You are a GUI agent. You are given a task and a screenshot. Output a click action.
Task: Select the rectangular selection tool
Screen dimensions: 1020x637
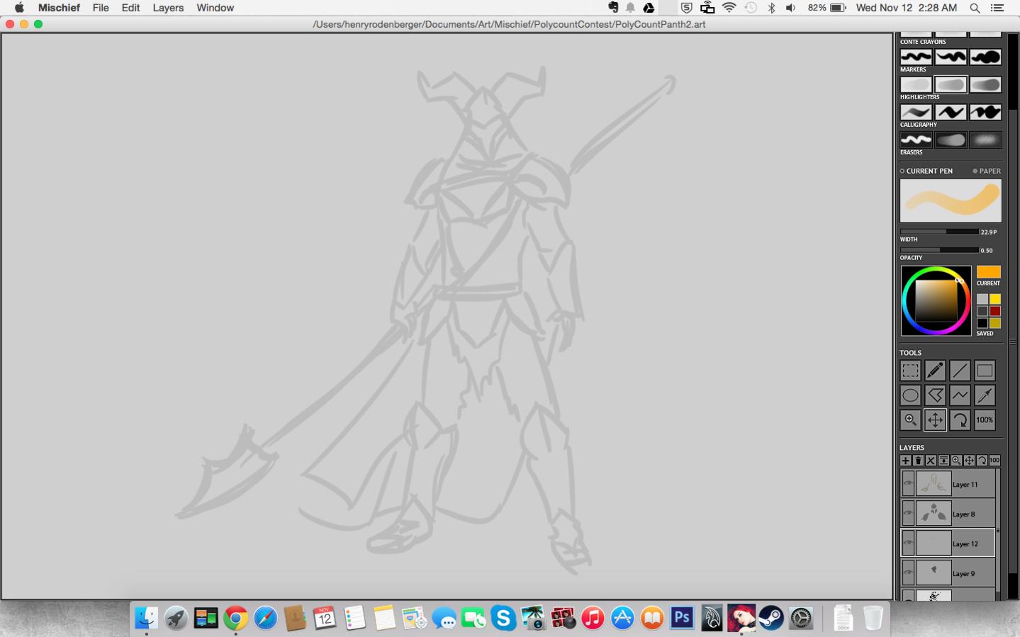(x=910, y=371)
